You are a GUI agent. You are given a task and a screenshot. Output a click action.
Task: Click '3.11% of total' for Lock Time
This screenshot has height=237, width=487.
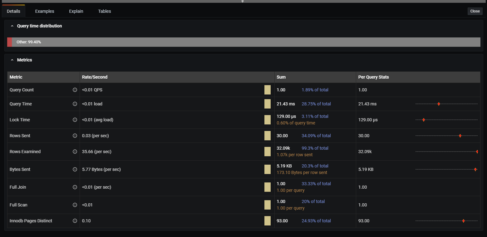(315, 116)
